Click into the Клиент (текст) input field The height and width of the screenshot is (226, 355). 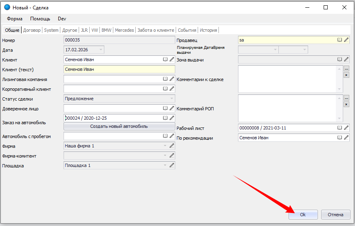point(119,69)
